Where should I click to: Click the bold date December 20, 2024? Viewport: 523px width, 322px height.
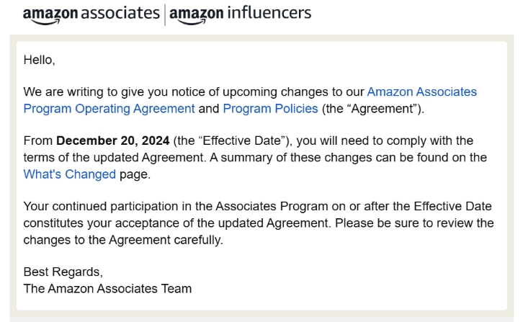112,140
